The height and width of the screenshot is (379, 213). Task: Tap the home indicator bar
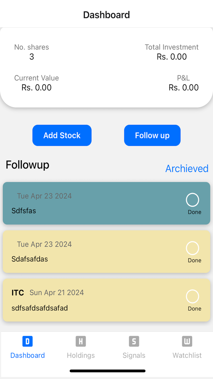(x=106, y=371)
